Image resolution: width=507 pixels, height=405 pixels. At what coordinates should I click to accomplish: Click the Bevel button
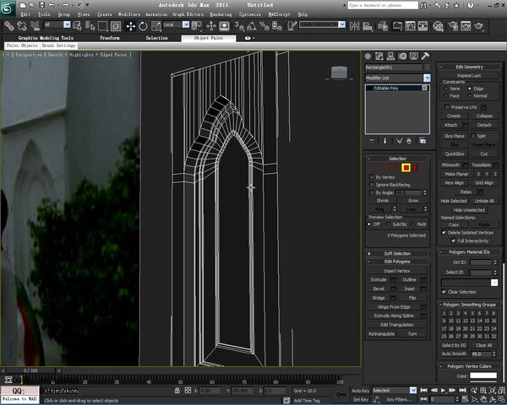tap(379, 289)
